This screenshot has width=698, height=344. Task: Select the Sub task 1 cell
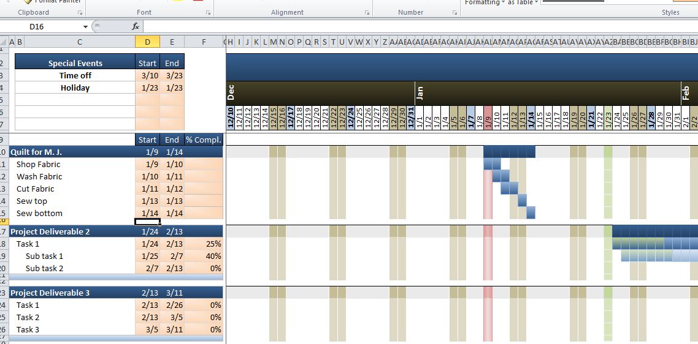click(x=72, y=256)
